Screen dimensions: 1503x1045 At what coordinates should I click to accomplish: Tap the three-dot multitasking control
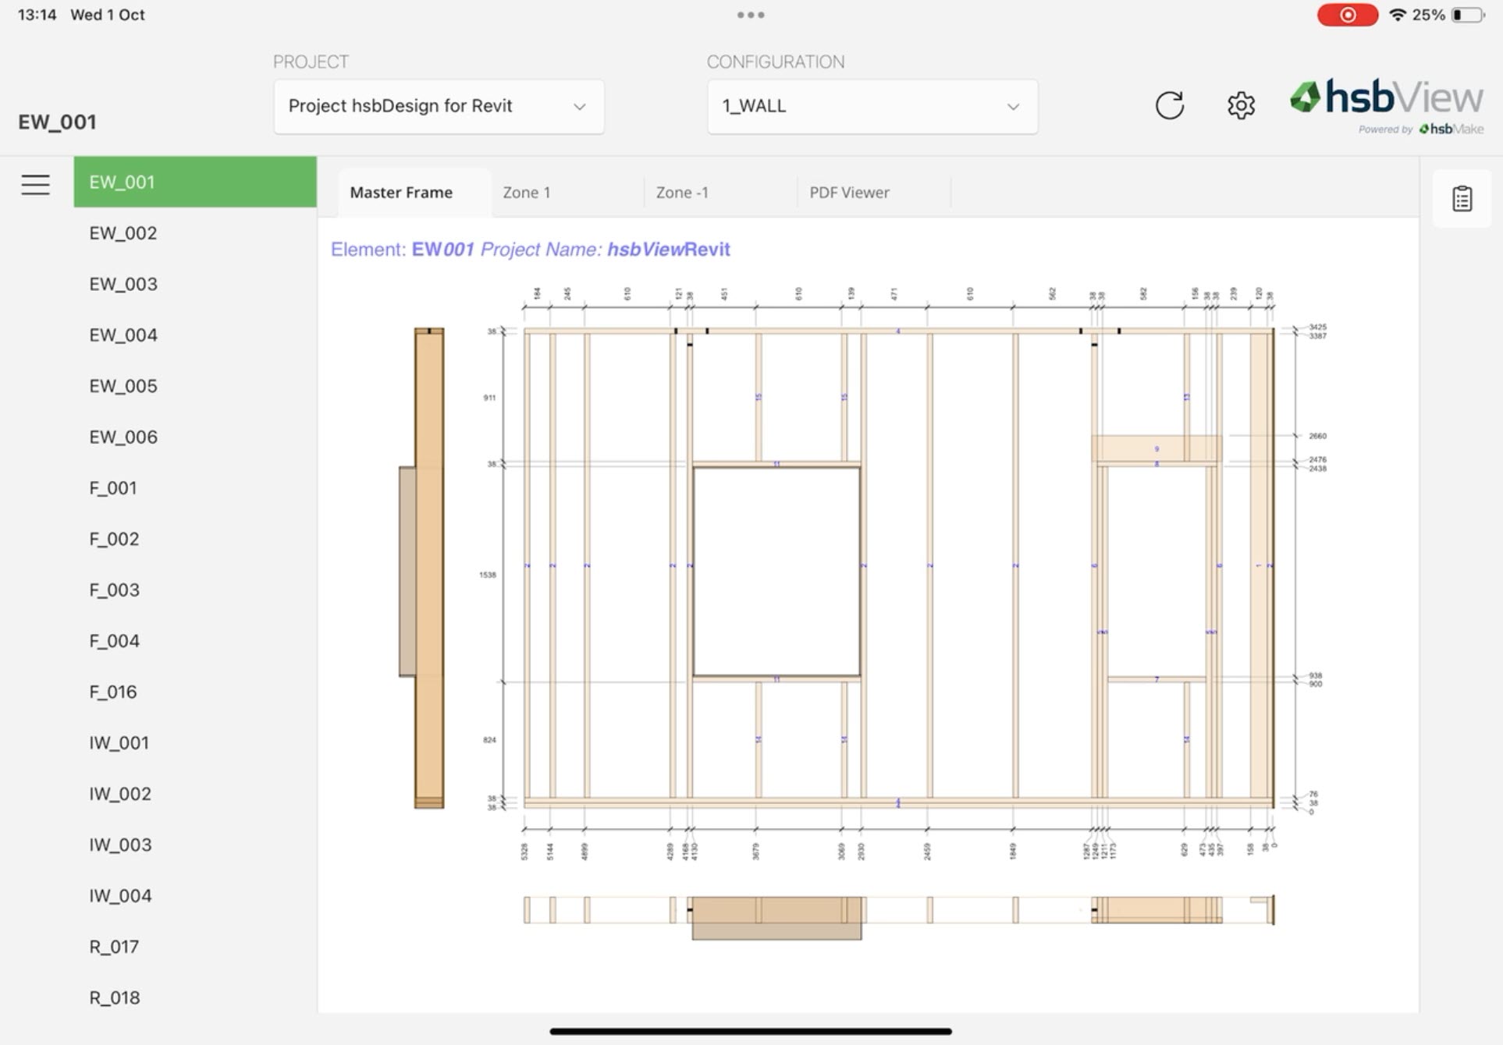751,15
